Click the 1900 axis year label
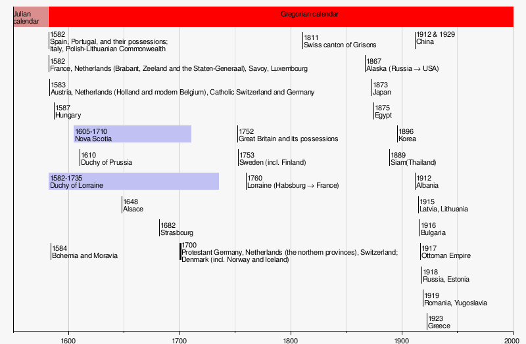Viewport: 526px width, 344px height. click(402, 339)
